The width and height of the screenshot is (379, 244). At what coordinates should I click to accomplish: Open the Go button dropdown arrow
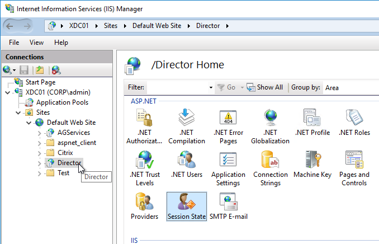click(242, 87)
